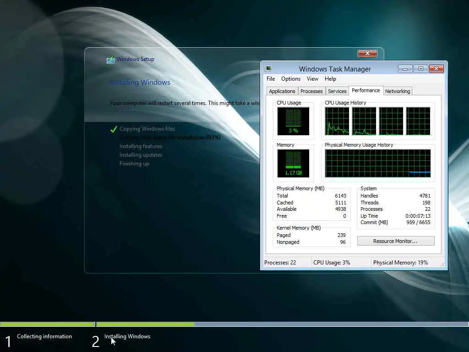Open Resource Monitor
469x352 pixels.
396,241
